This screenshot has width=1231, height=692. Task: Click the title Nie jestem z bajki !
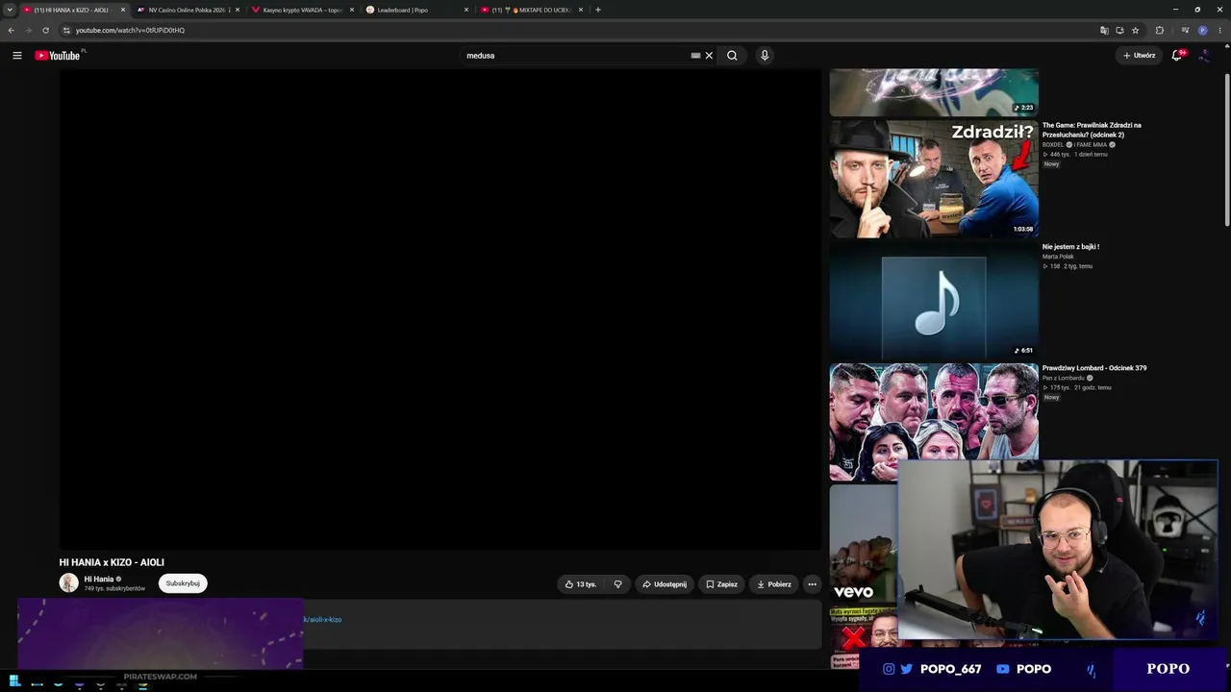(x=1070, y=247)
